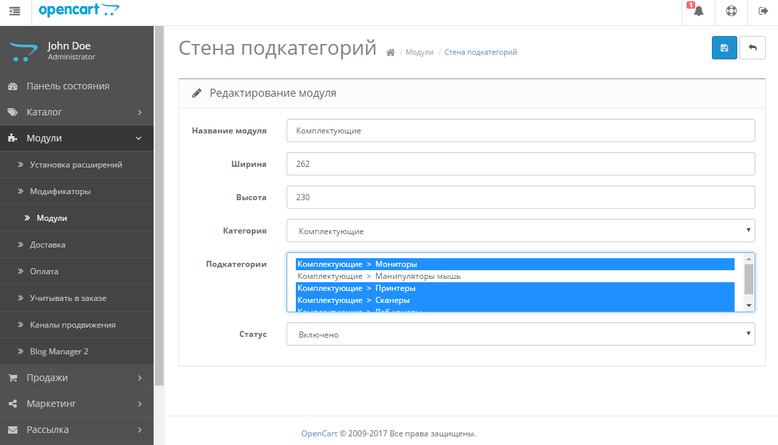This screenshot has height=445, width=778.
Task: Open Установка расширений submenu item
Action: (75, 165)
